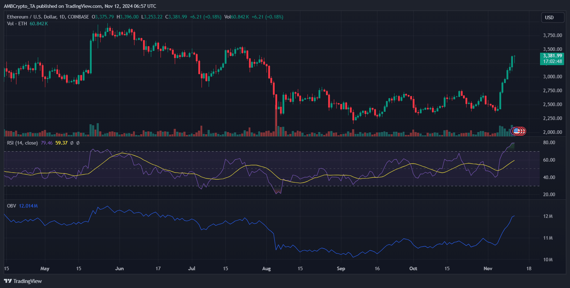Select the OBV indicator label

[x=11, y=206]
